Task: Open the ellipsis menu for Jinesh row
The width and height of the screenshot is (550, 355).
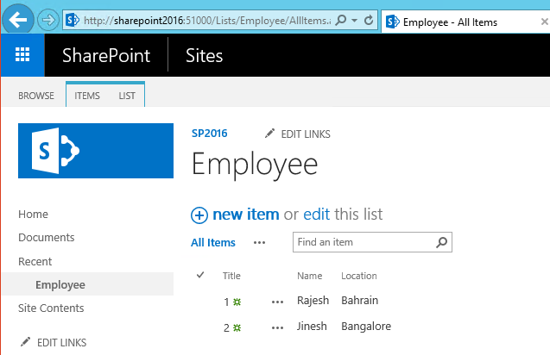Action: (277, 327)
